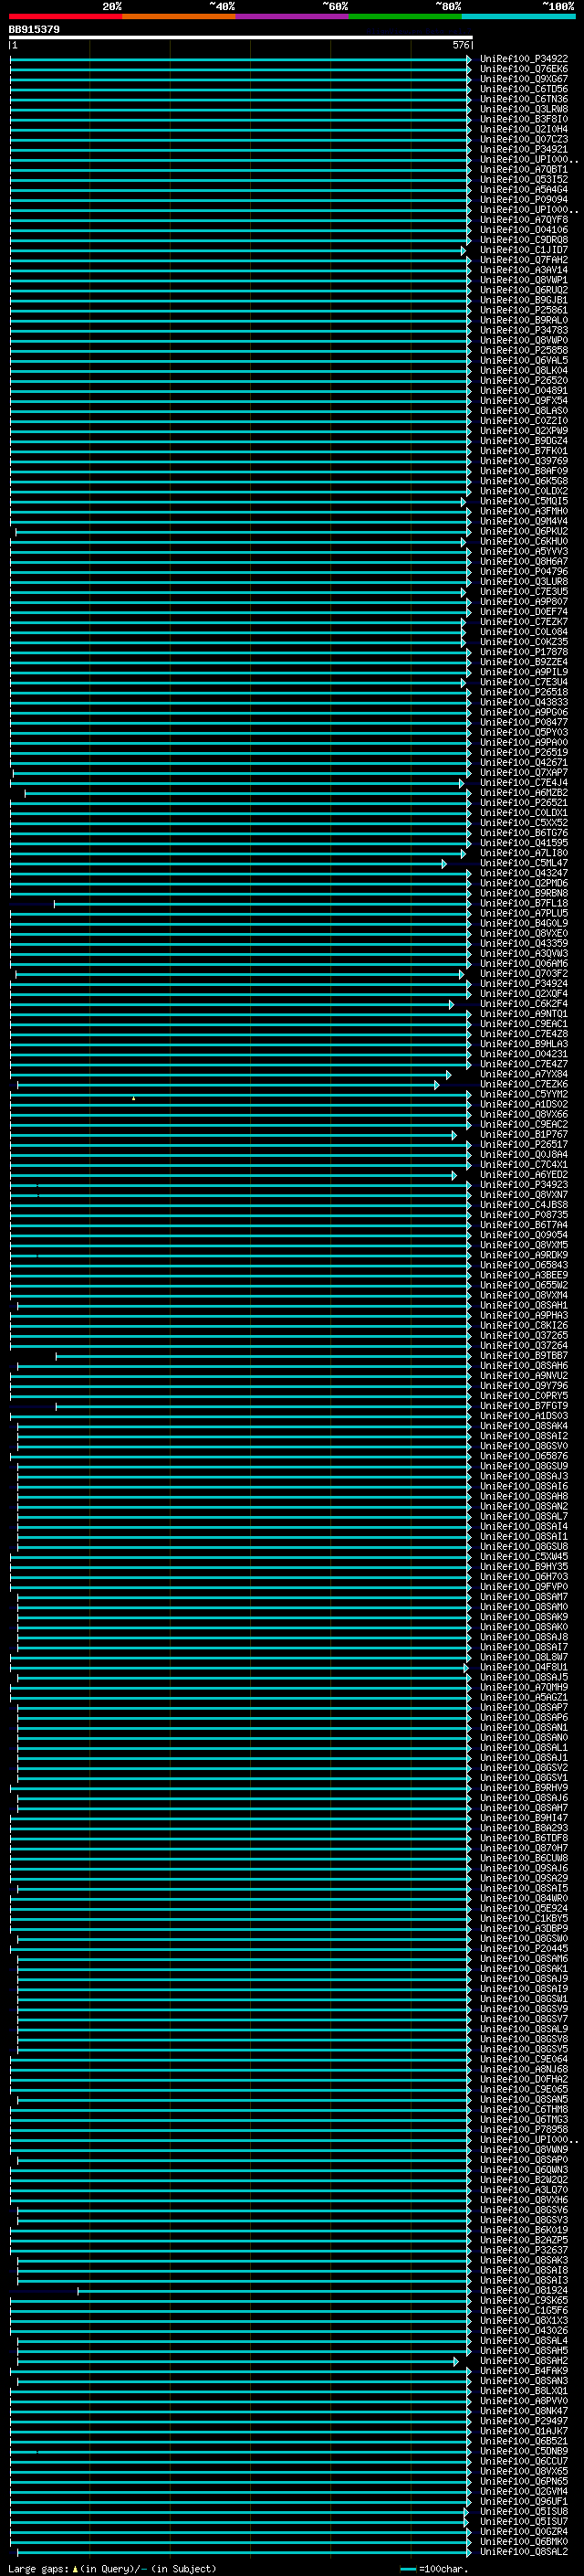This screenshot has height=2576, width=584.
Task: Click hit name UniRef100_B7FK01
Action: pyautogui.click(x=524, y=451)
